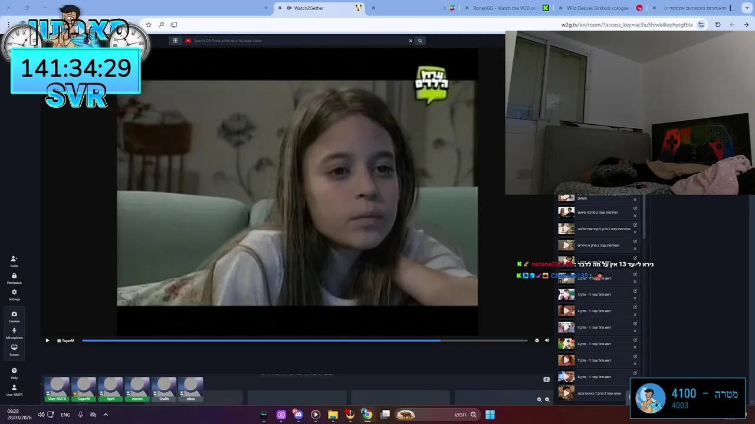
Task: Play playlist item season 1 episode 4
Action: (566, 310)
